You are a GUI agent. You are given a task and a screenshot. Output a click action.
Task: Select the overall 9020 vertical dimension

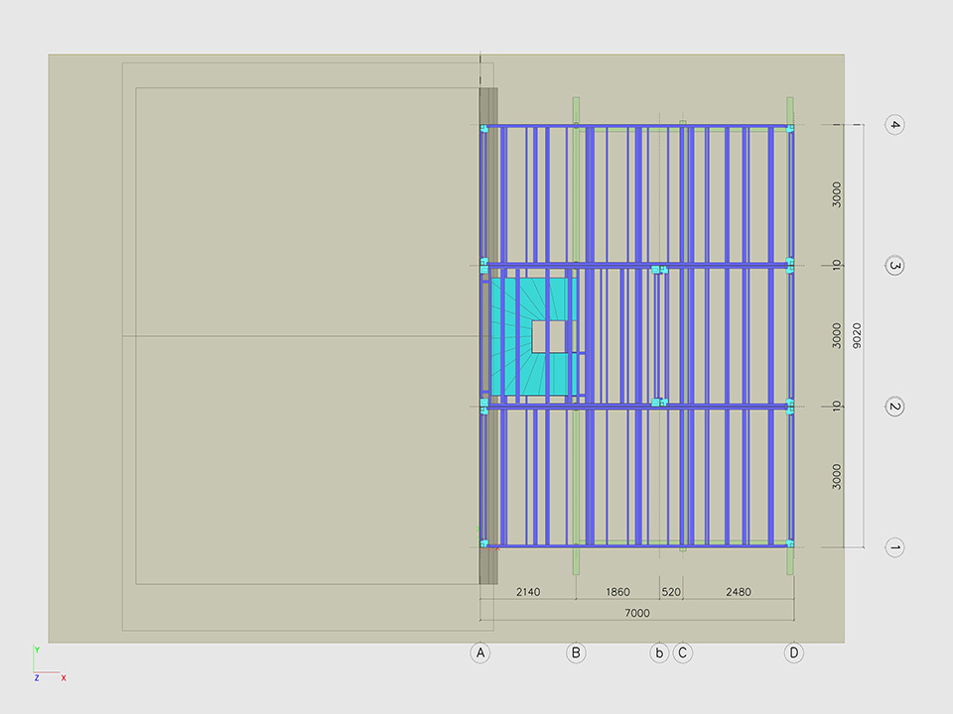click(x=857, y=336)
